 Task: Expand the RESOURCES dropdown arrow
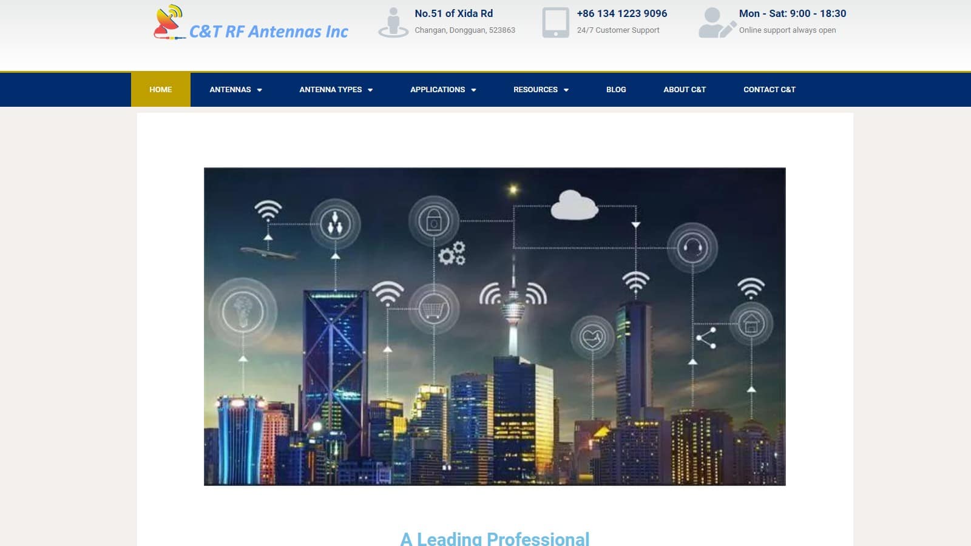click(566, 90)
